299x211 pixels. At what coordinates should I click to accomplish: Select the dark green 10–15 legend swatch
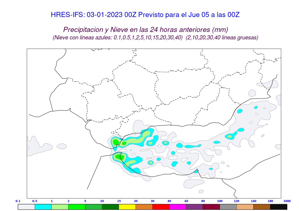point(110,207)
